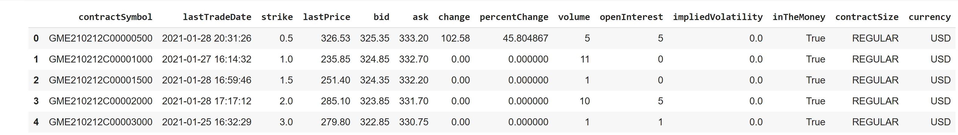This screenshot has width=958, height=135.
Task: Click the bid value 323.85
Action: tap(375, 101)
